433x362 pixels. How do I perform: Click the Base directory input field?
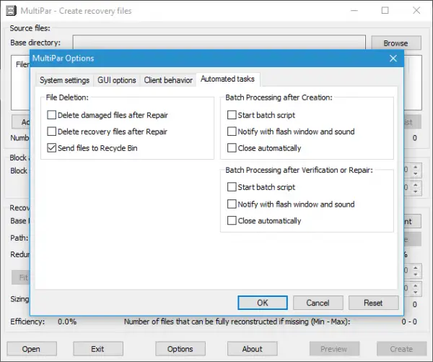(x=219, y=43)
